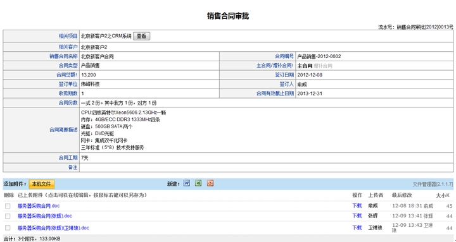The image size is (456, 242).
Task: Click the 本机文件 upload button
Action: (41, 184)
